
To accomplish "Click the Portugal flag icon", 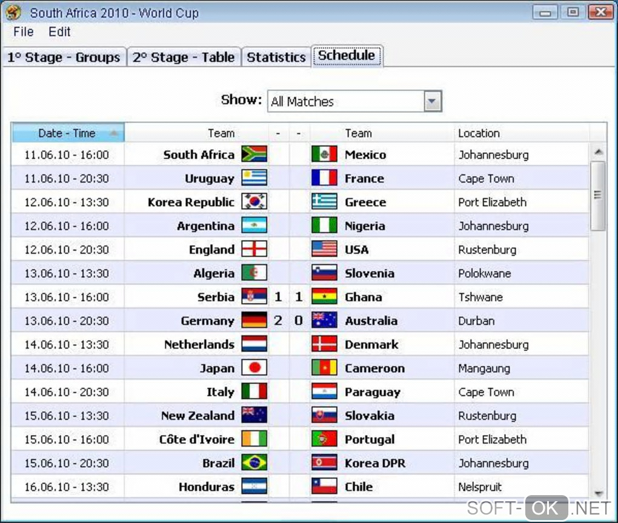I will 324,439.
